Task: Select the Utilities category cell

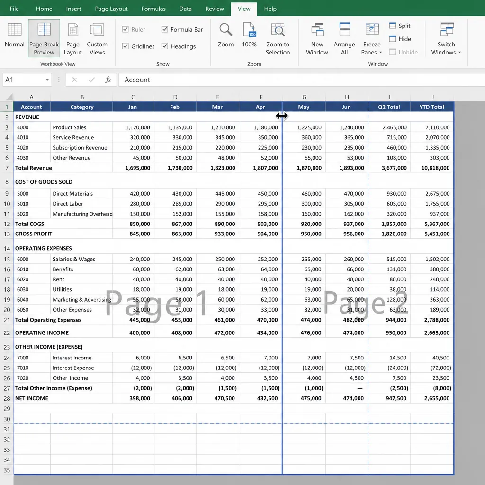Action: pos(81,289)
